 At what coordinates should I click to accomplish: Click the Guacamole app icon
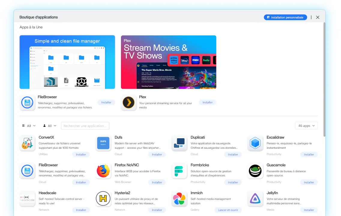pyautogui.click(x=255, y=171)
